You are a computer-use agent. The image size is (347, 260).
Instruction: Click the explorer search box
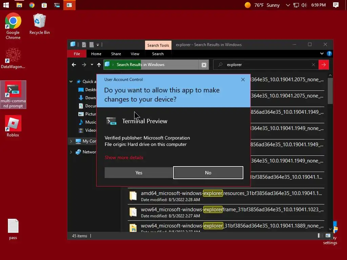[266, 65]
